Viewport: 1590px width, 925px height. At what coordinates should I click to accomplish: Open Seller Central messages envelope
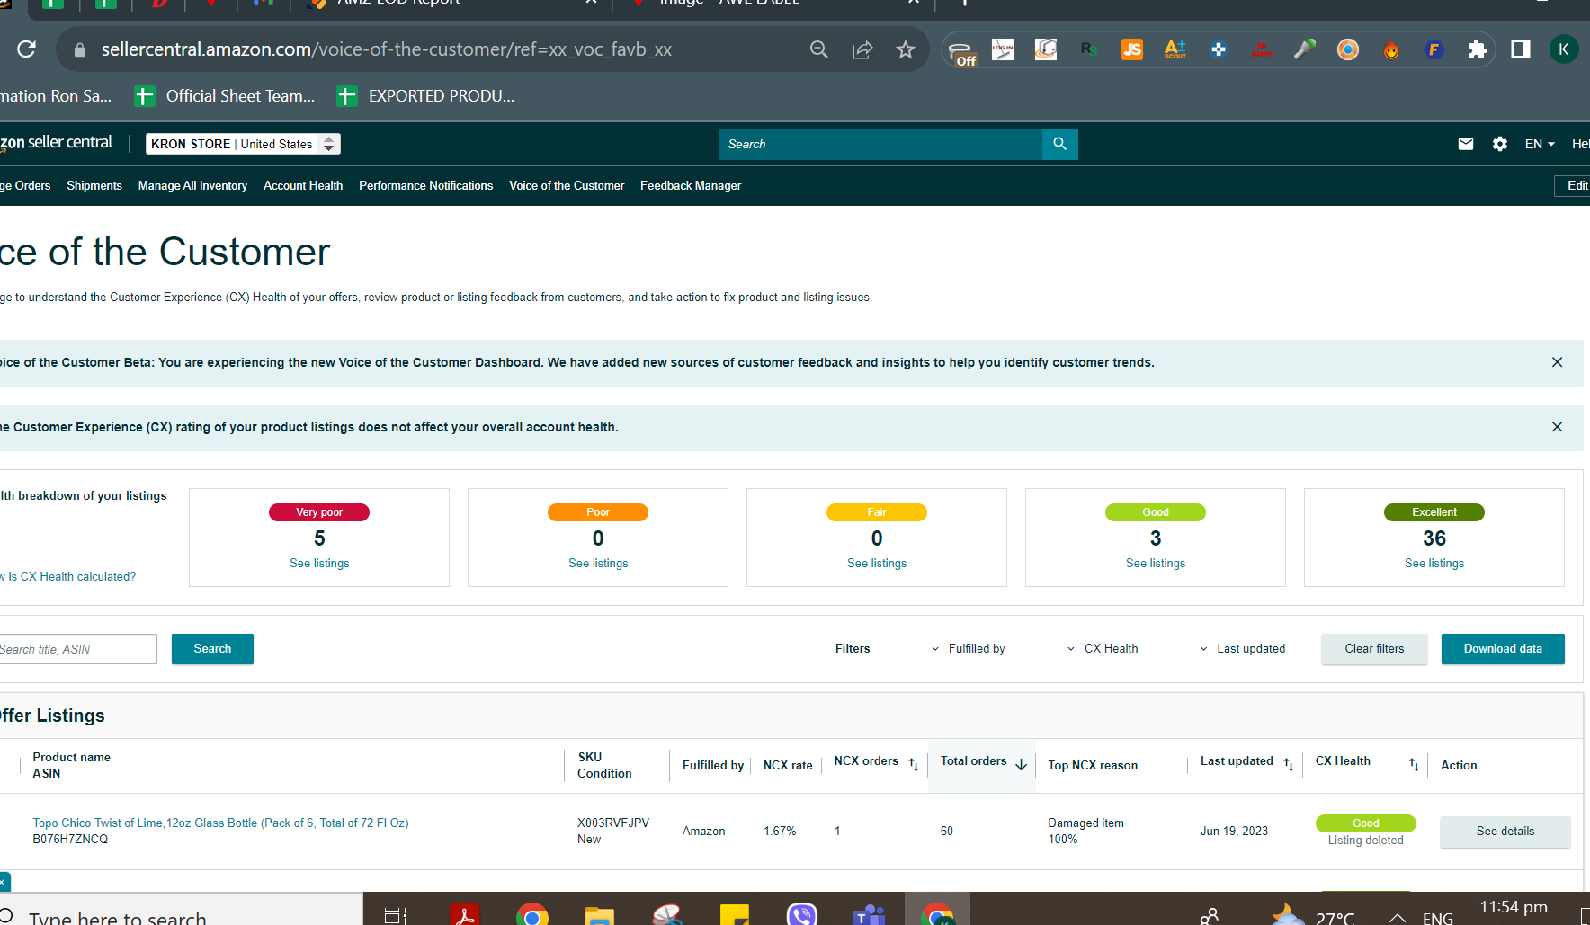(1466, 144)
